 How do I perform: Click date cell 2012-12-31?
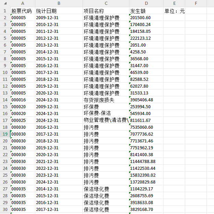59,38
